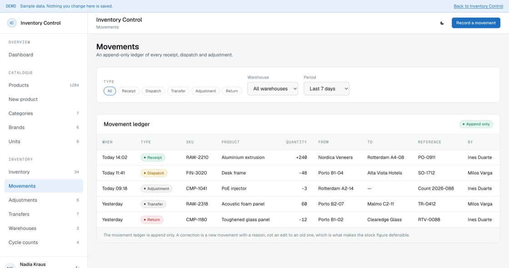Click the Transfer badge on RAW-2318 row

(153, 204)
